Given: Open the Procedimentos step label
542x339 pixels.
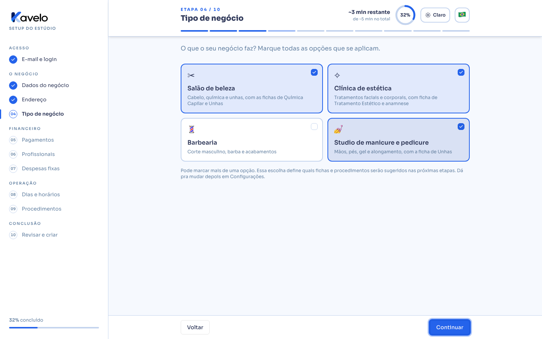Looking at the screenshot, I should pyautogui.click(x=41, y=209).
